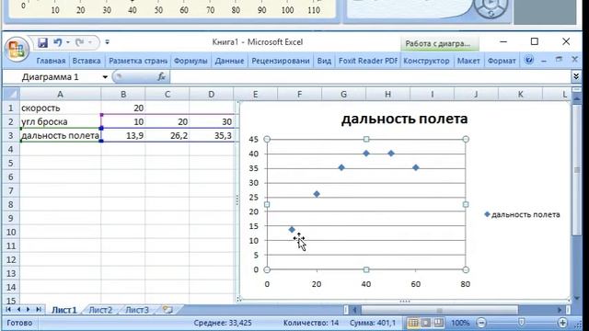Switch to sheet Лист1
This screenshot has height=331, width=589.
click(64, 310)
